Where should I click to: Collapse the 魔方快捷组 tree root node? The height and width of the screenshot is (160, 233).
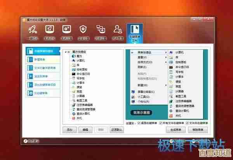pyautogui.click(x=66, y=52)
